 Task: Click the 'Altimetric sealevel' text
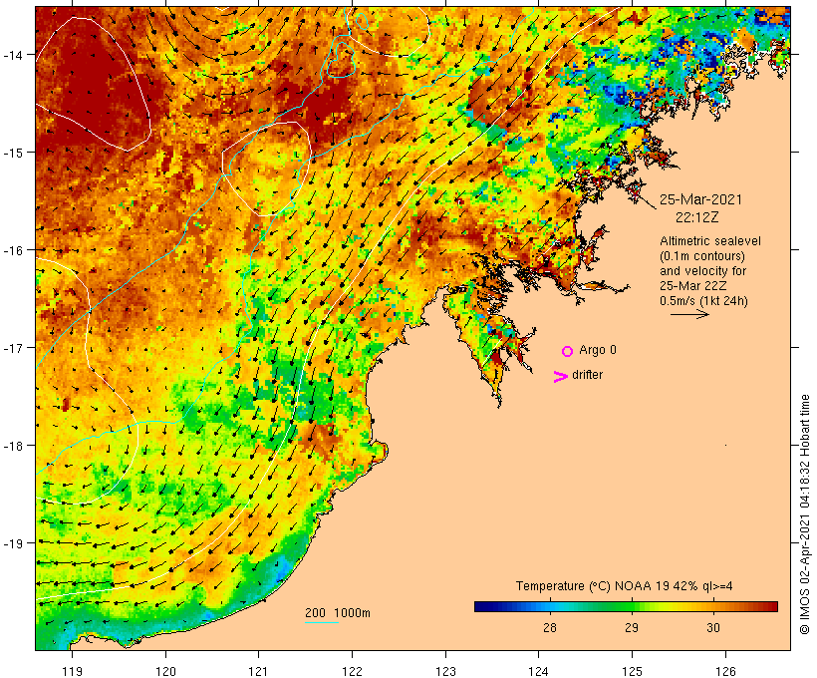pos(709,241)
